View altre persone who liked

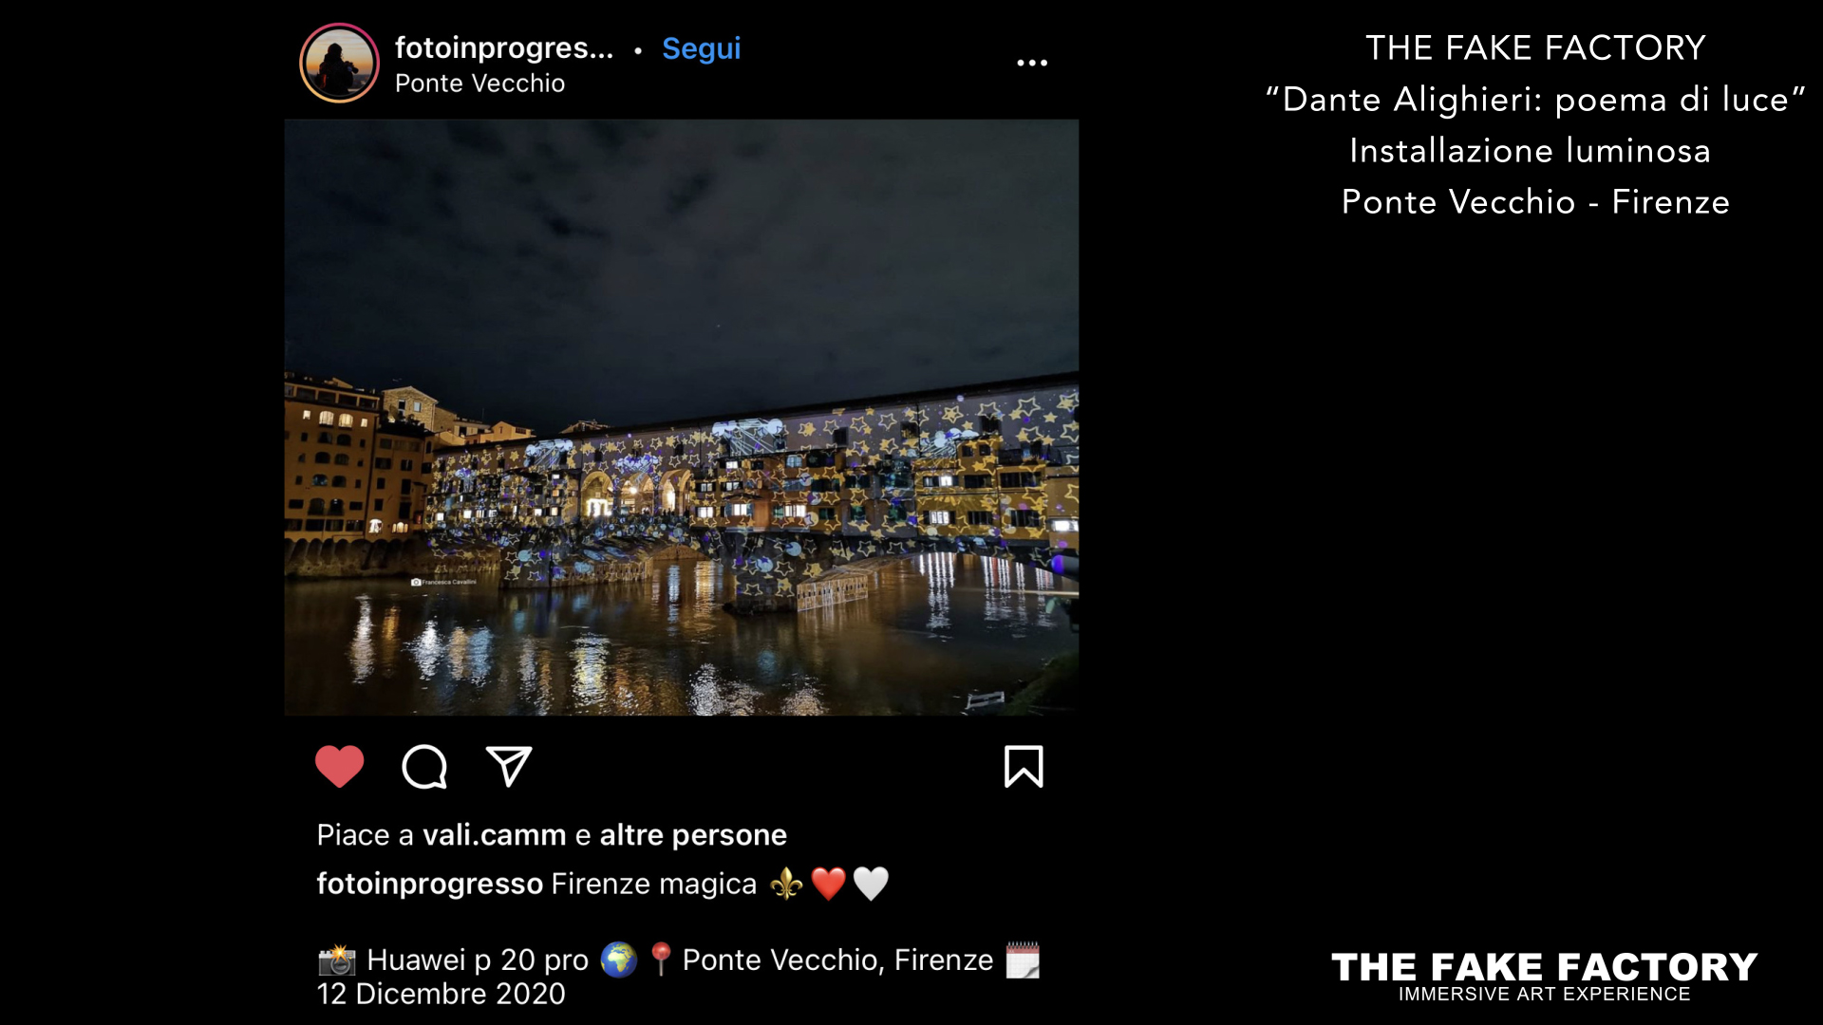coord(693,835)
